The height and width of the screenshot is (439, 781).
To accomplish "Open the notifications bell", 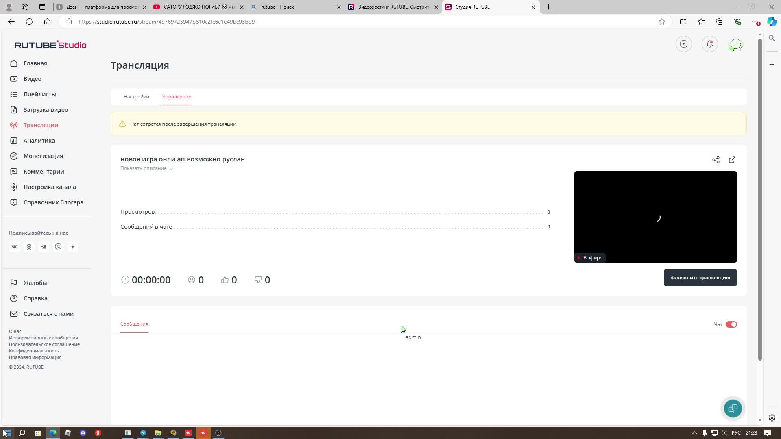I will [710, 44].
